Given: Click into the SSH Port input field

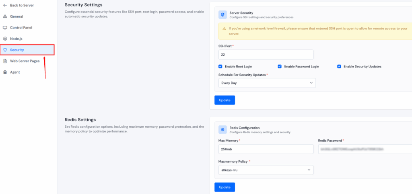Looking at the screenshot, I should 266,55.
